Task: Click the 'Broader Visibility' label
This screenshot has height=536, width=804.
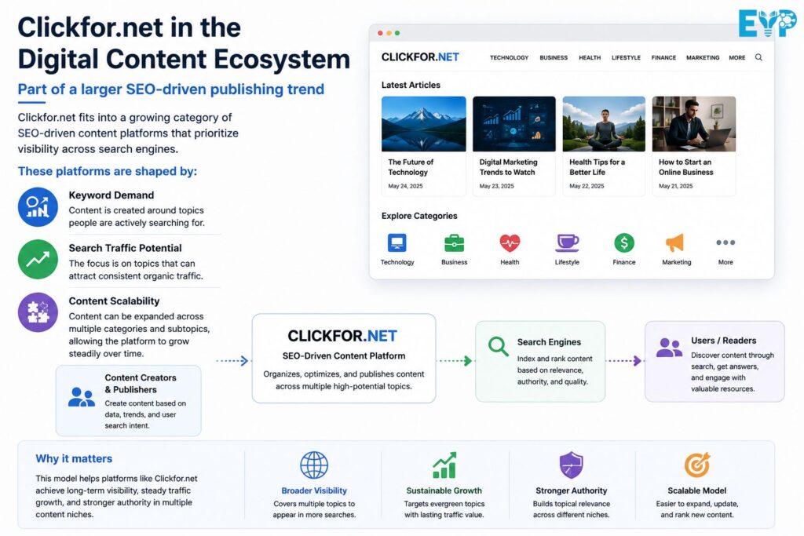Action: pyautogui.click(x=314, y=490)
